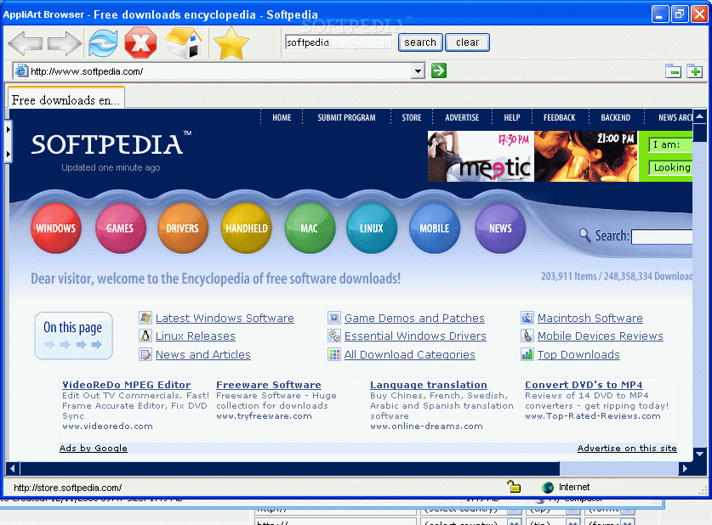The width and height of the screenshot is (712, 525).
Task: Open the purple NEWS category bubble
Action: pyautogui.click(x=500, y=228)
